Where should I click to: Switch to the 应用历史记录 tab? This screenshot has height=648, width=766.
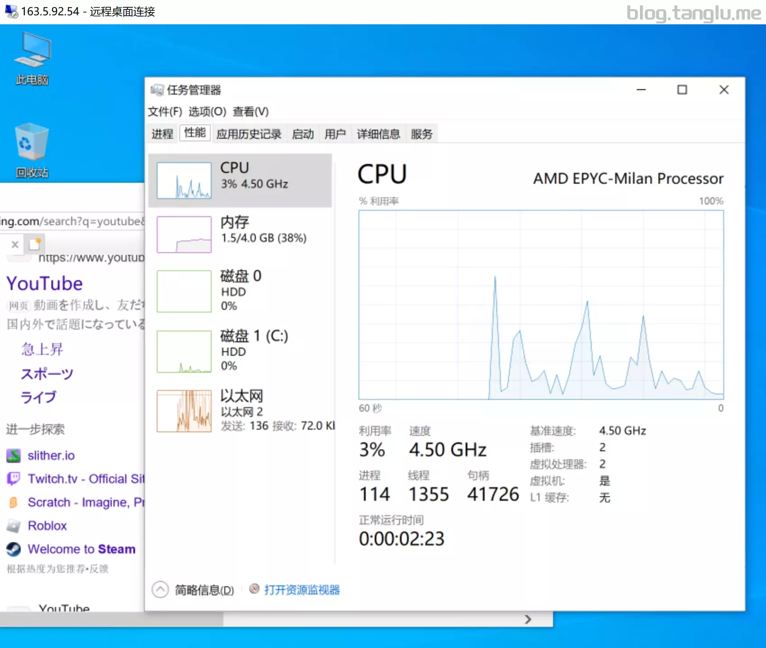[249, 134]
